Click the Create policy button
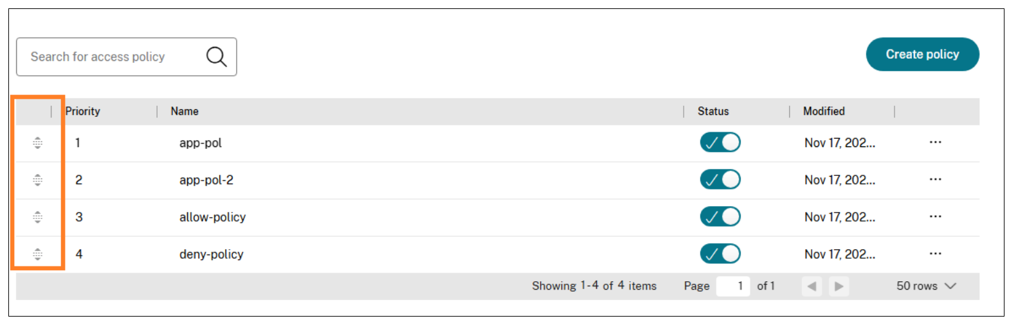The image size is (1009, 323). coord(922,55)
